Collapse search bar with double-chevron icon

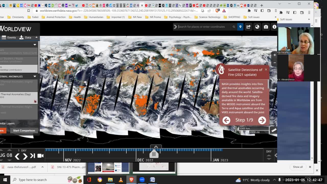click(x=175, y=27)
